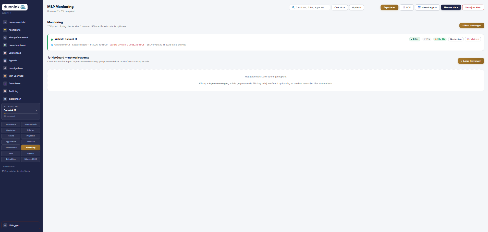Open the Agenda calendar icon in main sidebar
The height and width of the screenshot is (232, 488).
click(5, 61)
